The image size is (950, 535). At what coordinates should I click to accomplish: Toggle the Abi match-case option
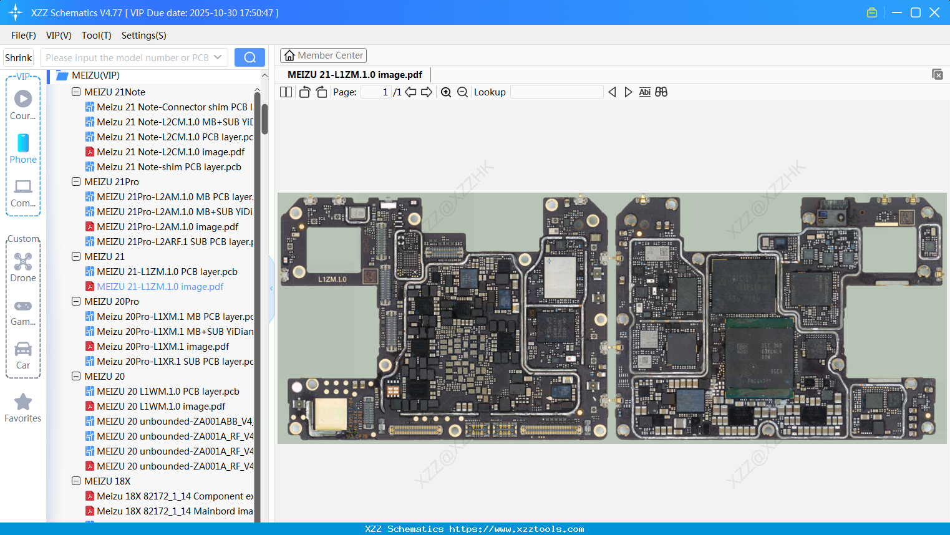[x=644, y=92]
